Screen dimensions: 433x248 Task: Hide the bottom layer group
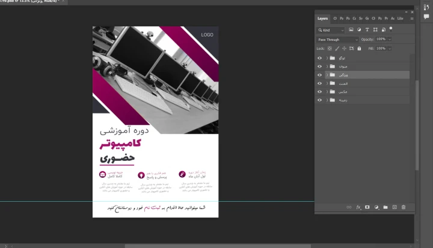(320, 100)
